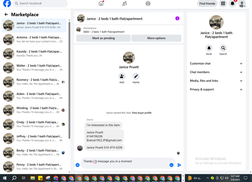This screenshot has height=182, width=252.
Task: Select the Walter conversation
Action: point(34,68)
